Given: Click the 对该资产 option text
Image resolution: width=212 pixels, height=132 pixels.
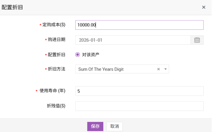Looking at the screenshot, I should (x=91, y=55).
